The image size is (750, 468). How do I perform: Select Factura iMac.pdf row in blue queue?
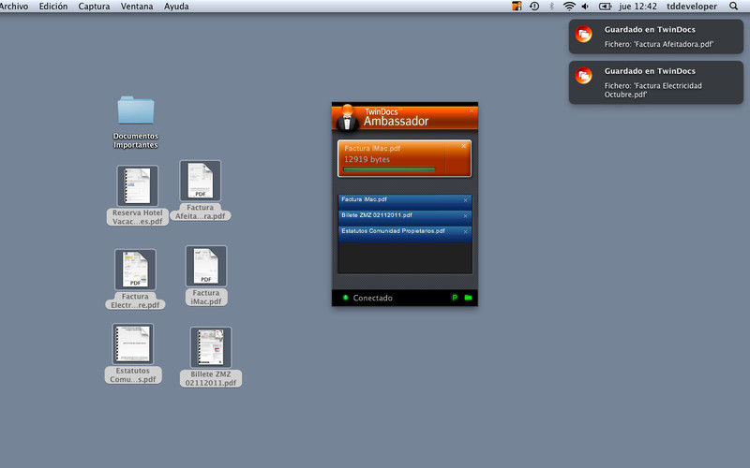pos(405,200)
